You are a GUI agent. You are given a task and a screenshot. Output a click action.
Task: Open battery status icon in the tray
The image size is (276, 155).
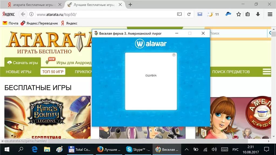[x=196, y=149]
